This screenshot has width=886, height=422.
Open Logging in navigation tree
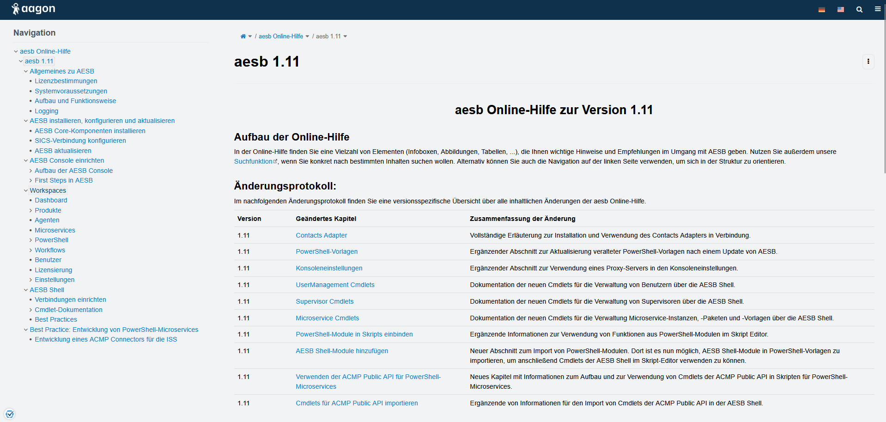click(47, 111)
